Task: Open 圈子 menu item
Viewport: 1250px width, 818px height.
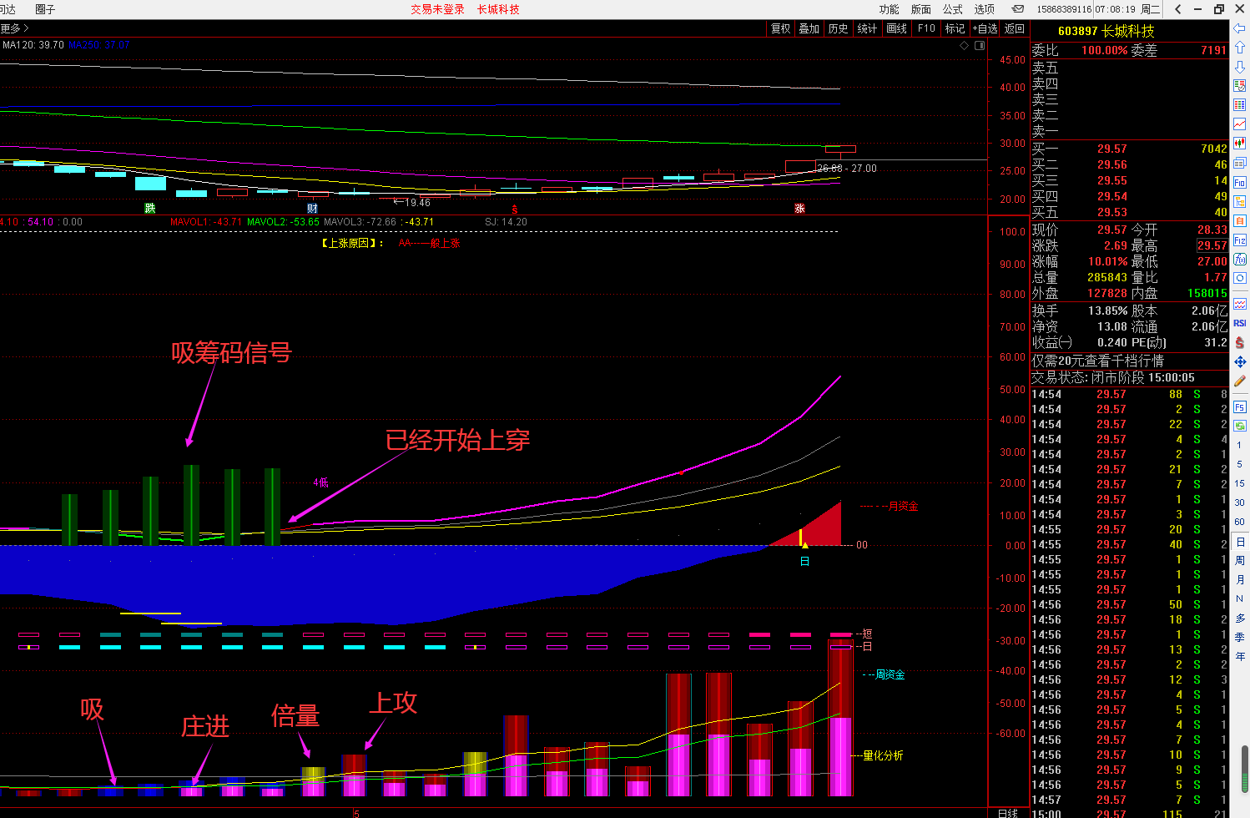Action: 45,9
